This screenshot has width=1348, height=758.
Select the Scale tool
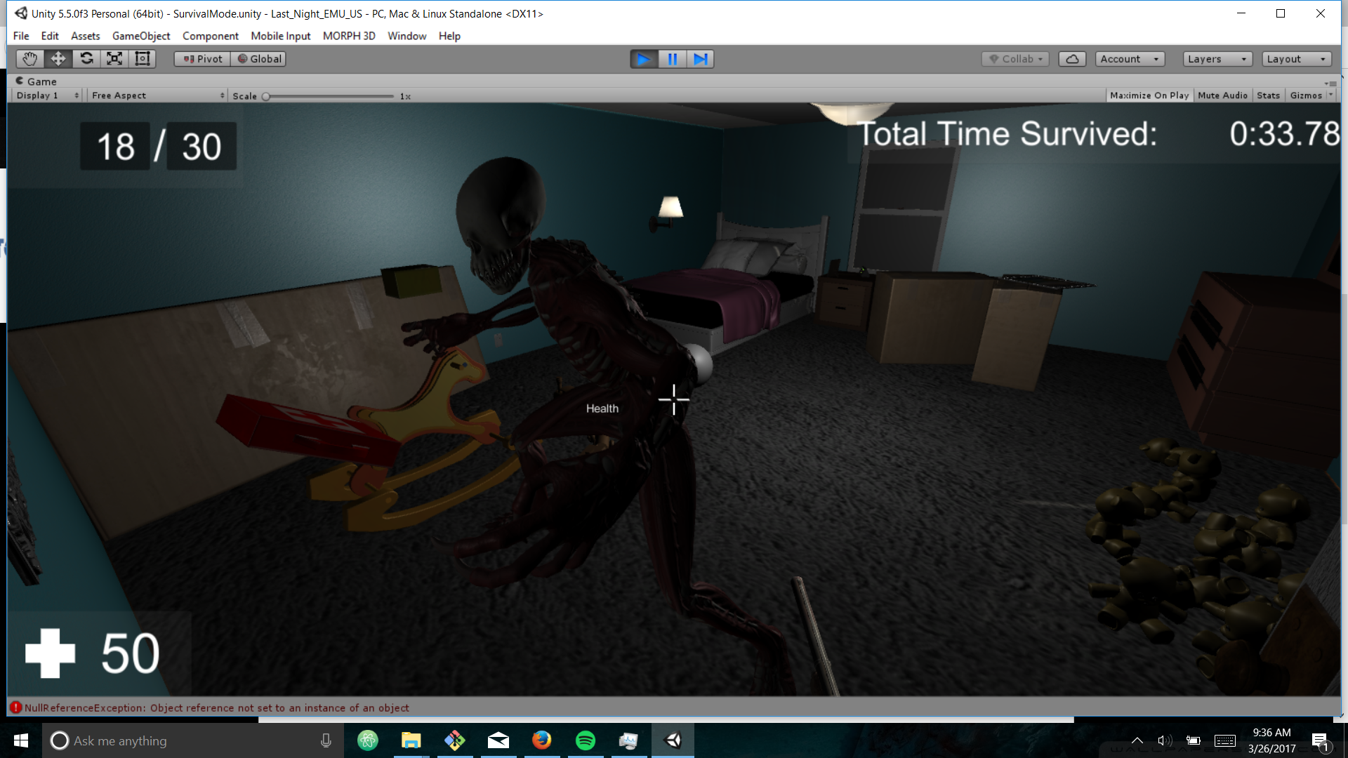[114, 59]
